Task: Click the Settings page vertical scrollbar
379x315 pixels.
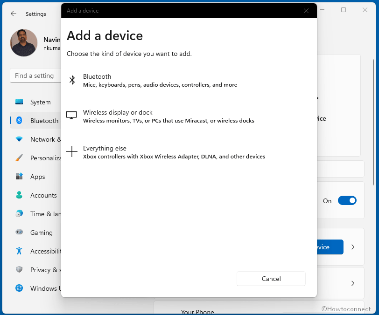Action: click(373, 122)
